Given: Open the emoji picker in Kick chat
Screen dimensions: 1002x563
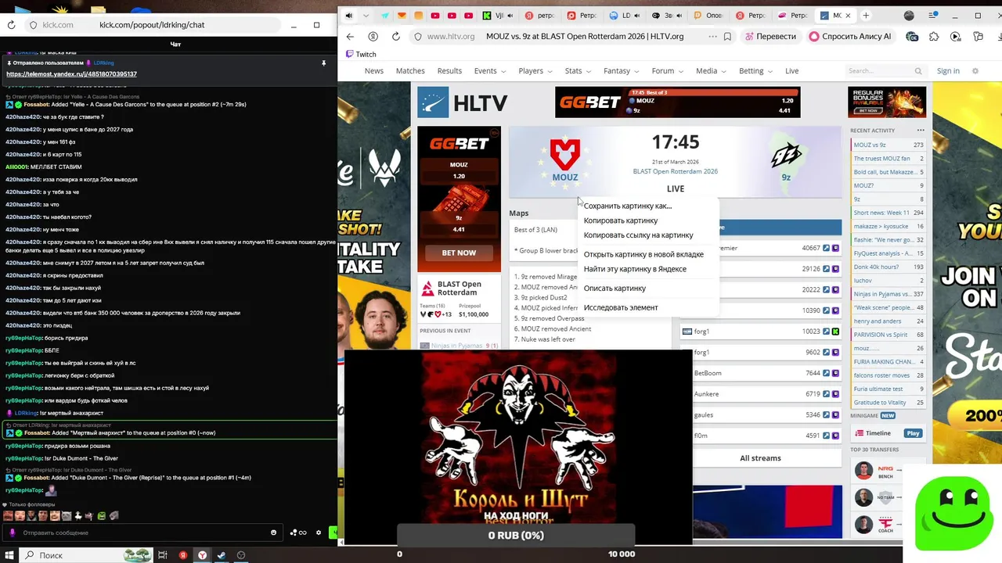Looking at the screenshot, I should click(x=273, y=533).
